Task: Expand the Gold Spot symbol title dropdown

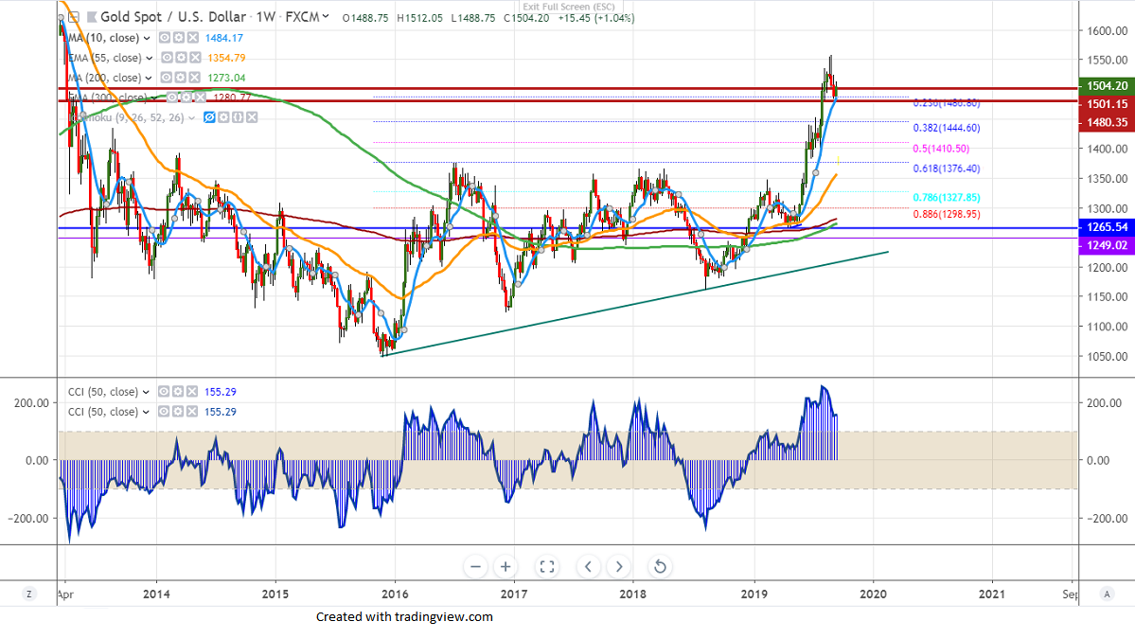Action: coord(326,16)
